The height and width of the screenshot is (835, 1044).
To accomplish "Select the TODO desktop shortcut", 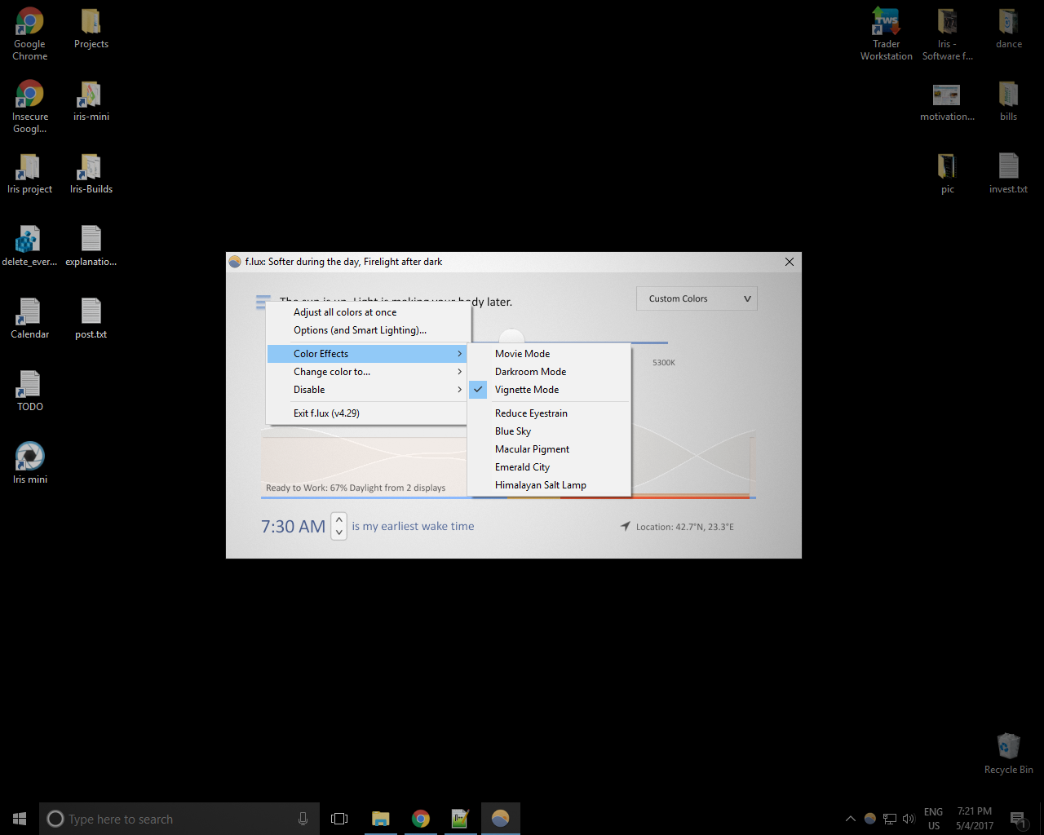I will click(30, 391).
